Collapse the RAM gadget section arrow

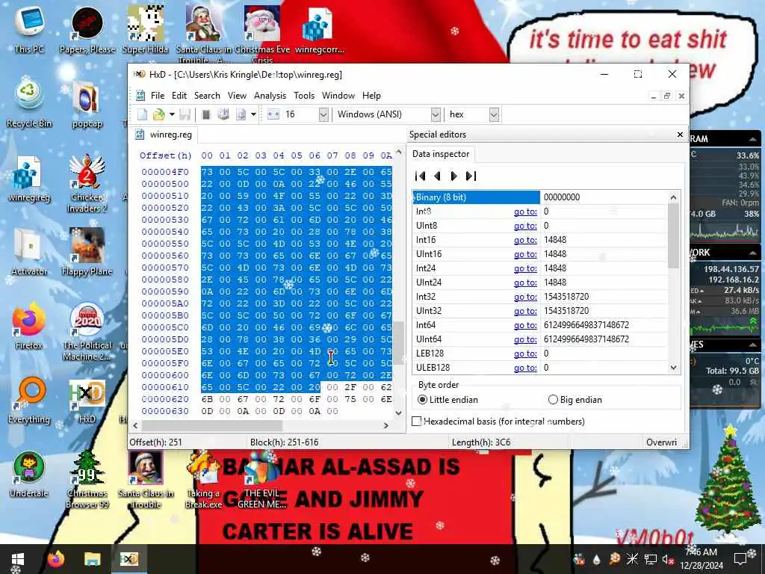click(x=753, y=140)
